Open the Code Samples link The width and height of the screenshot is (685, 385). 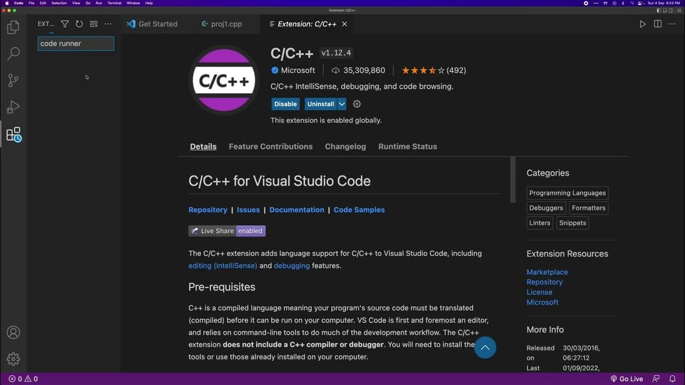click(359, 210)
